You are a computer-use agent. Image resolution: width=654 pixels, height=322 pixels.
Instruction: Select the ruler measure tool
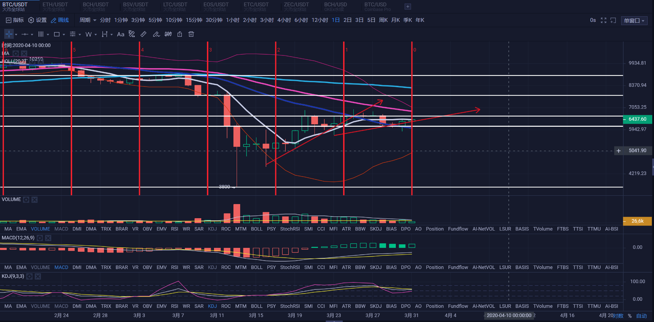144,34
